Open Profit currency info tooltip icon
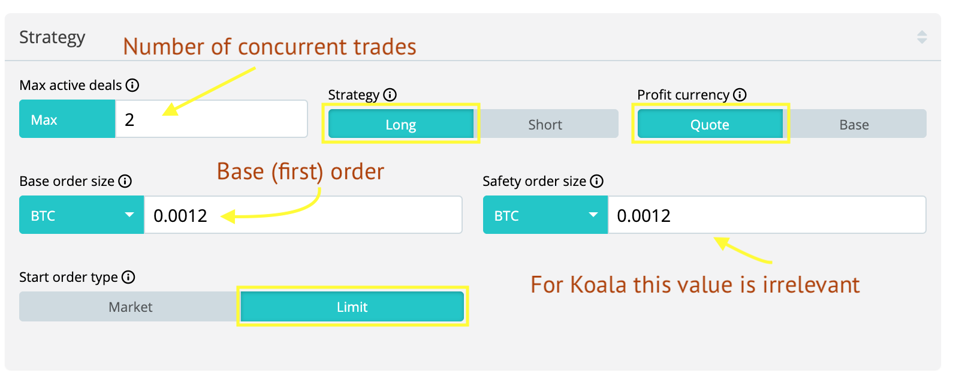Screen dimensions: 953x379 (740, 95)
